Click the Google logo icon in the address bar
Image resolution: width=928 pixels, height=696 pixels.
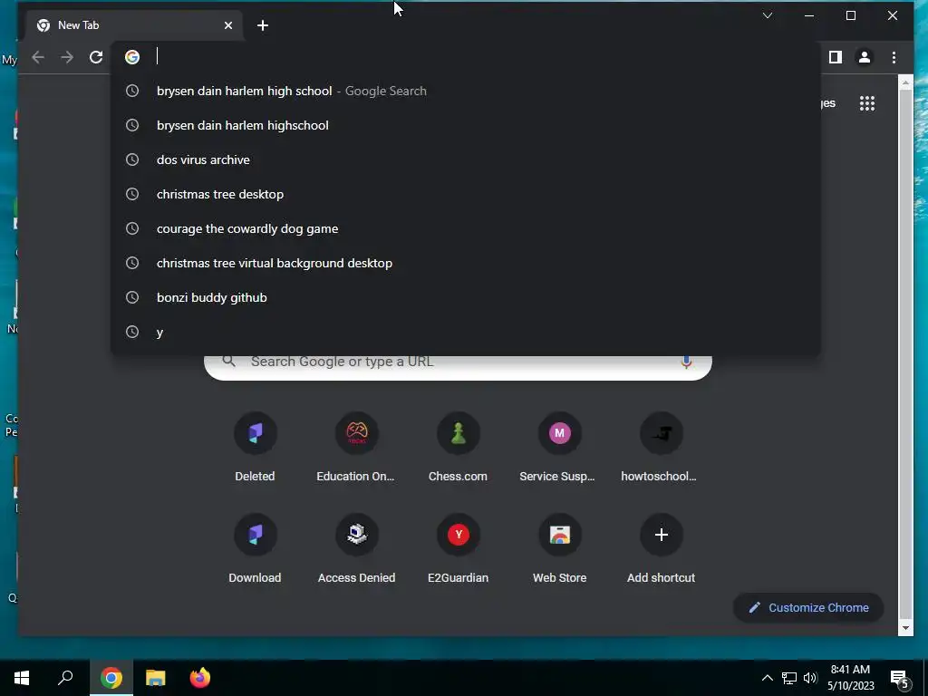[132, 57]
